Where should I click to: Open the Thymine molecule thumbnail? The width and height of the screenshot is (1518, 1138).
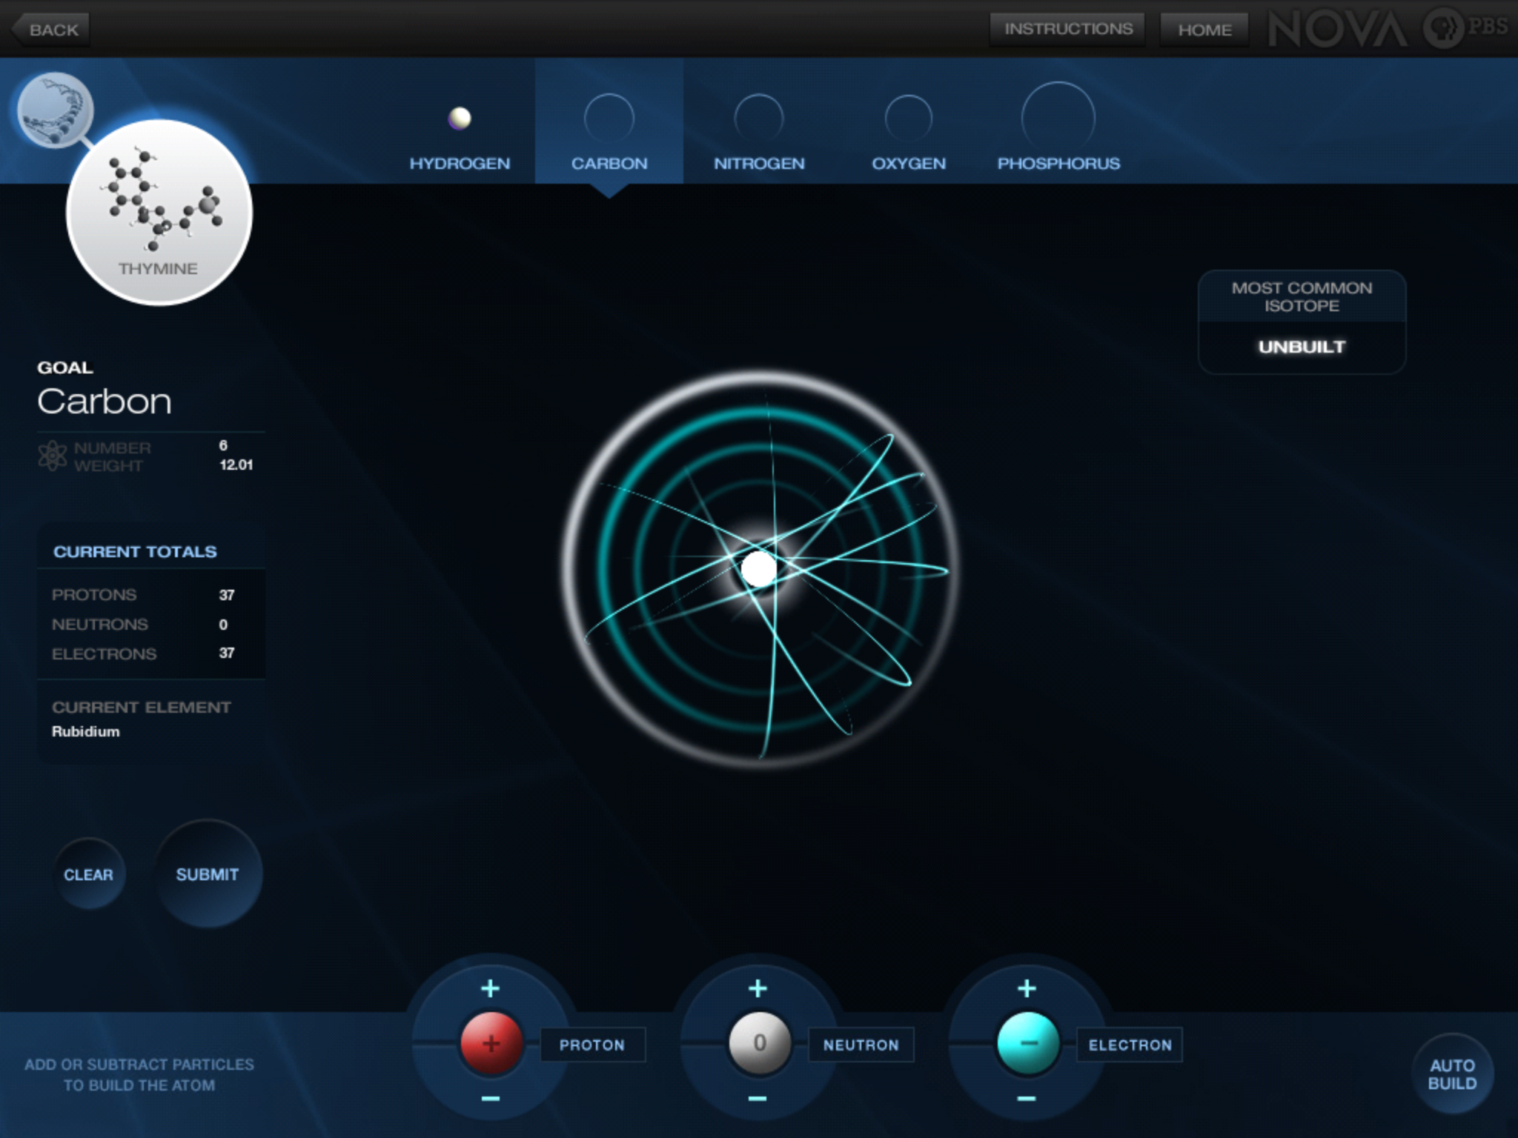[159, 213]
